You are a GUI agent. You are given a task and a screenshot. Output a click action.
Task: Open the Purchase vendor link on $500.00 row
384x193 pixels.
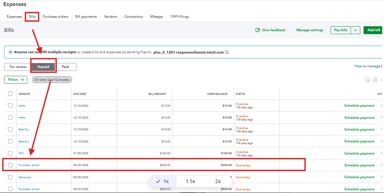[29, 189]
